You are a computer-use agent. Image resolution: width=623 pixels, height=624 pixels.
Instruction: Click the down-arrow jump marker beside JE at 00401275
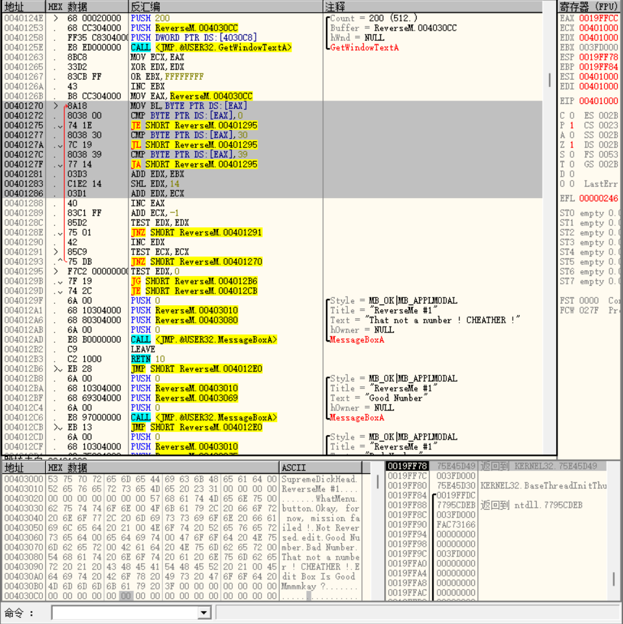coord(60,125)
